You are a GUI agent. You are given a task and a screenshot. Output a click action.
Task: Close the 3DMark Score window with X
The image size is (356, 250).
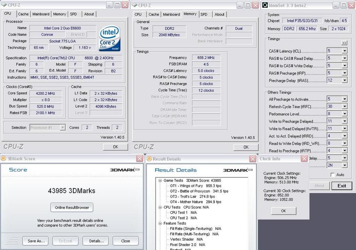[x=140, y=159]
